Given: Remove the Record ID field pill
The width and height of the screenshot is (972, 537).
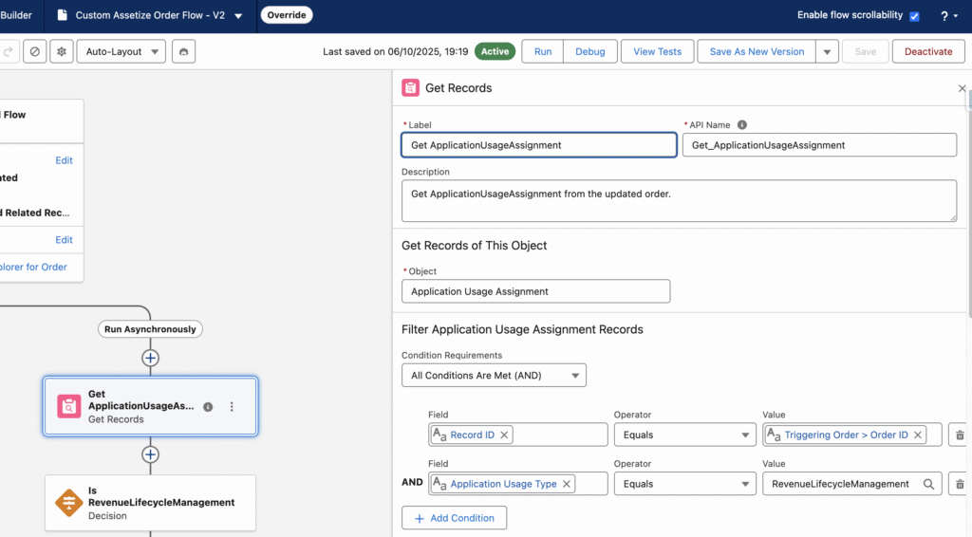Looking at the screenshot, I should 505,435.
